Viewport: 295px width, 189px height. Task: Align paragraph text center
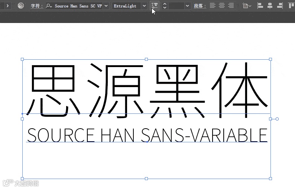pos(222,6)
